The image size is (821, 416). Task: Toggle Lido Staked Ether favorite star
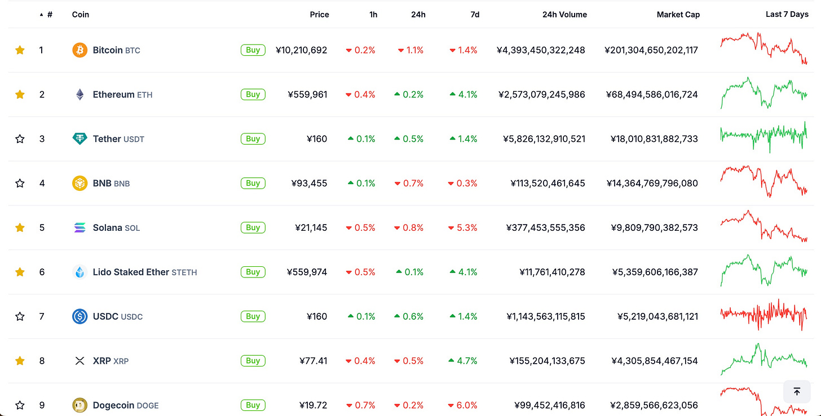coord(20,272)
